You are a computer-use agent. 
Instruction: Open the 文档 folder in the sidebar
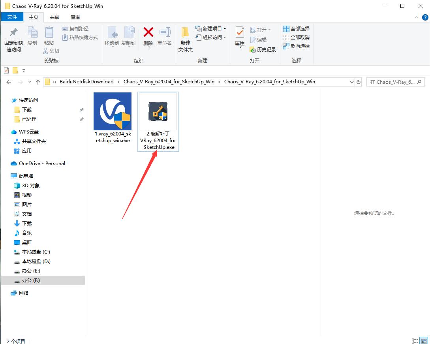tap(23, 214)
